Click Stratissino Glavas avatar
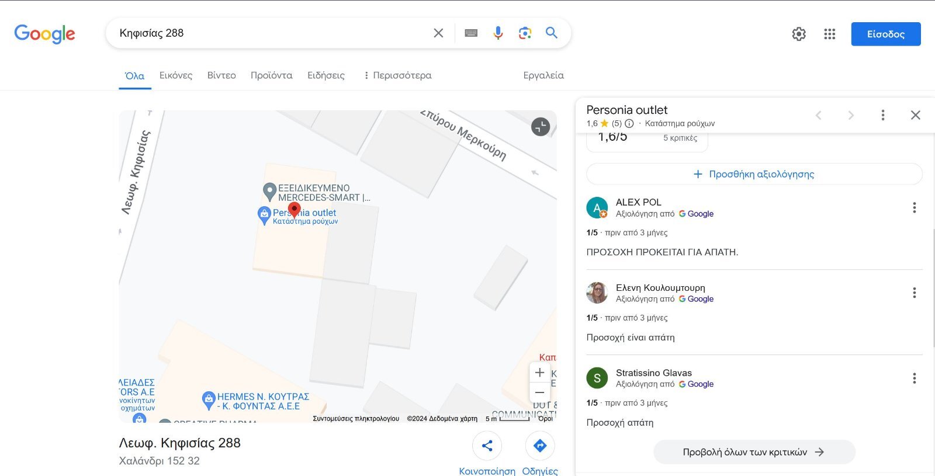 [597, 378]
